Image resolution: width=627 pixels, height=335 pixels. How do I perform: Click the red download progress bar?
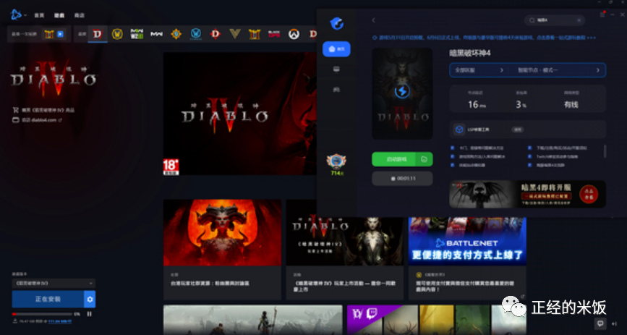pos(43,314)
